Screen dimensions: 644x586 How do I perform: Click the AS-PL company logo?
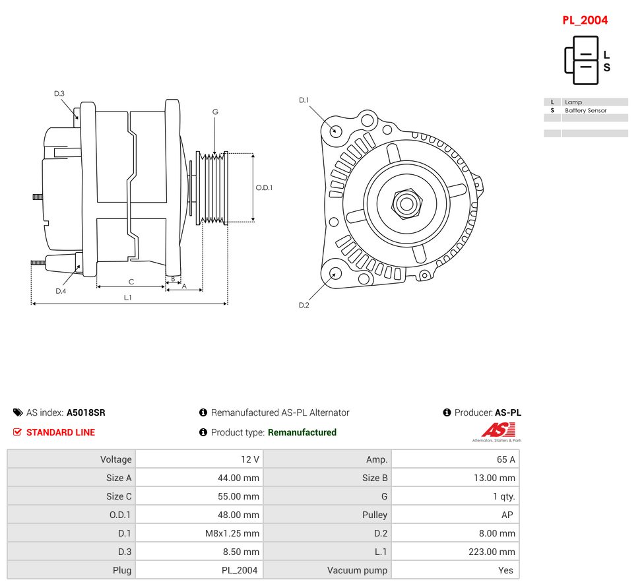point(497,432)
